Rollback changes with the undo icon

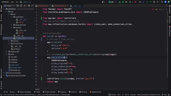point(158,2)
